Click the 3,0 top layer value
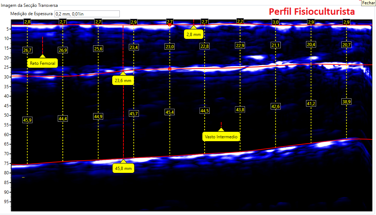This screenshot has width=376, height=215. tap(275, 22)
